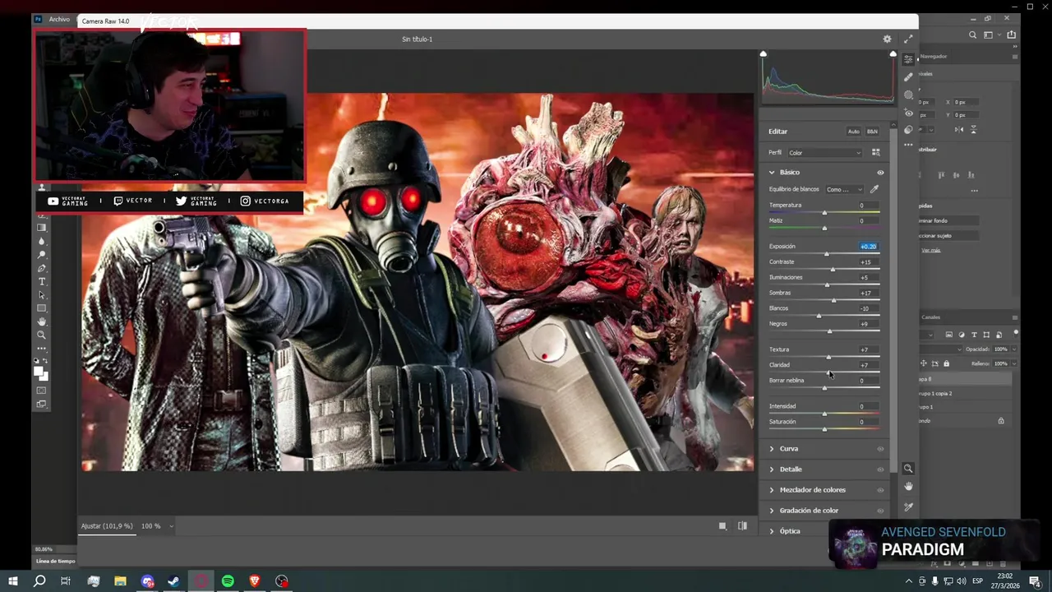Image resolution: width=1052 pixels, height=592 pixels.
Task: Select the Healing tool in Camera Raw
Action: pos(908,77)
